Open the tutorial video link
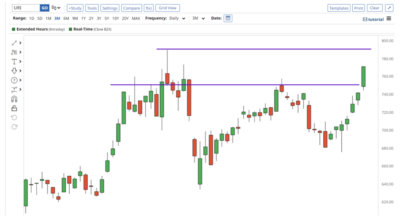 click(373, 19)
